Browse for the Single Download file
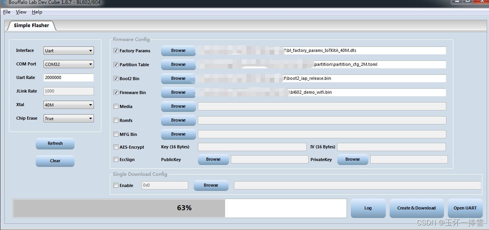This screenshot has width=489, height=230. coord(211,185)
